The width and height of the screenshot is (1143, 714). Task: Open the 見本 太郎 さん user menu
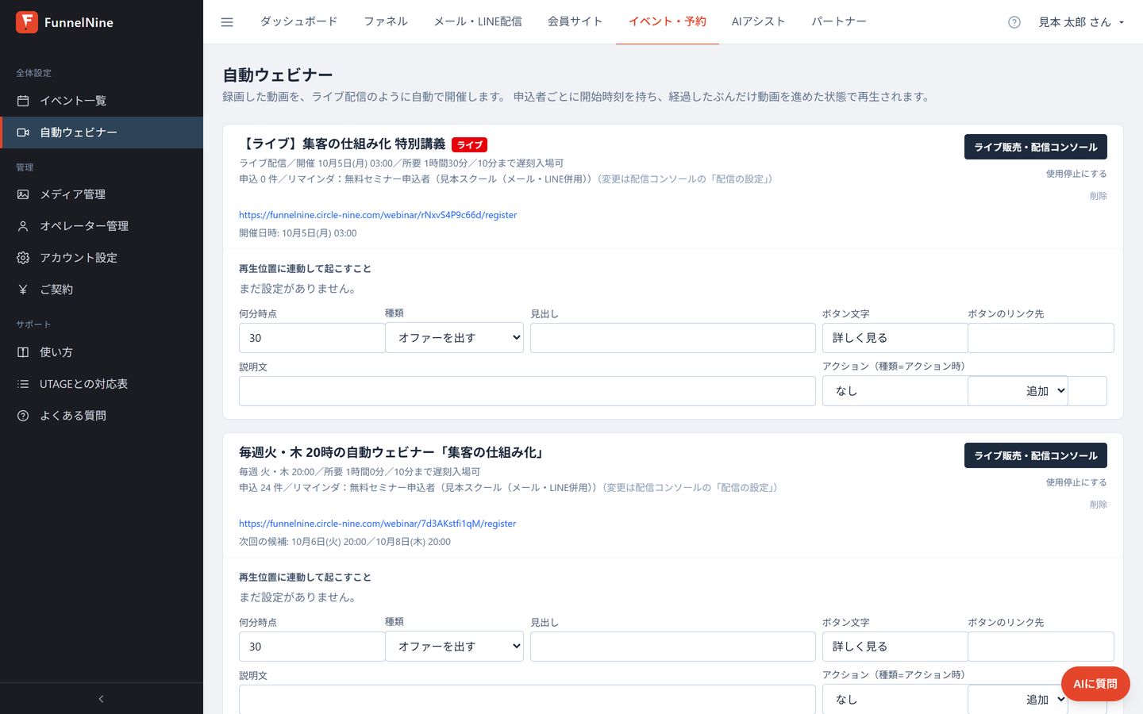point(1081,22)
